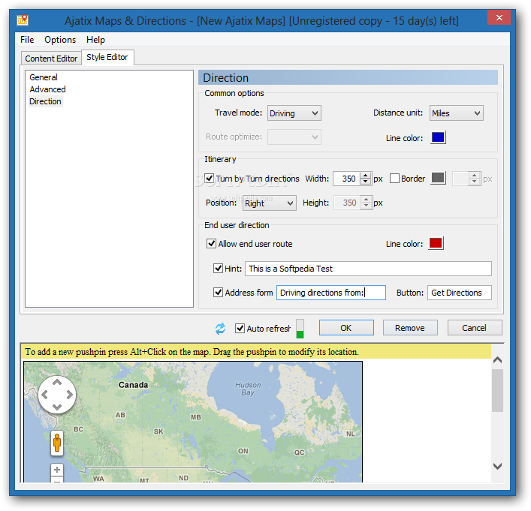Switch to the Content Editor tab
The width and height of the screenshot is (531, 511).
(51, 59)
